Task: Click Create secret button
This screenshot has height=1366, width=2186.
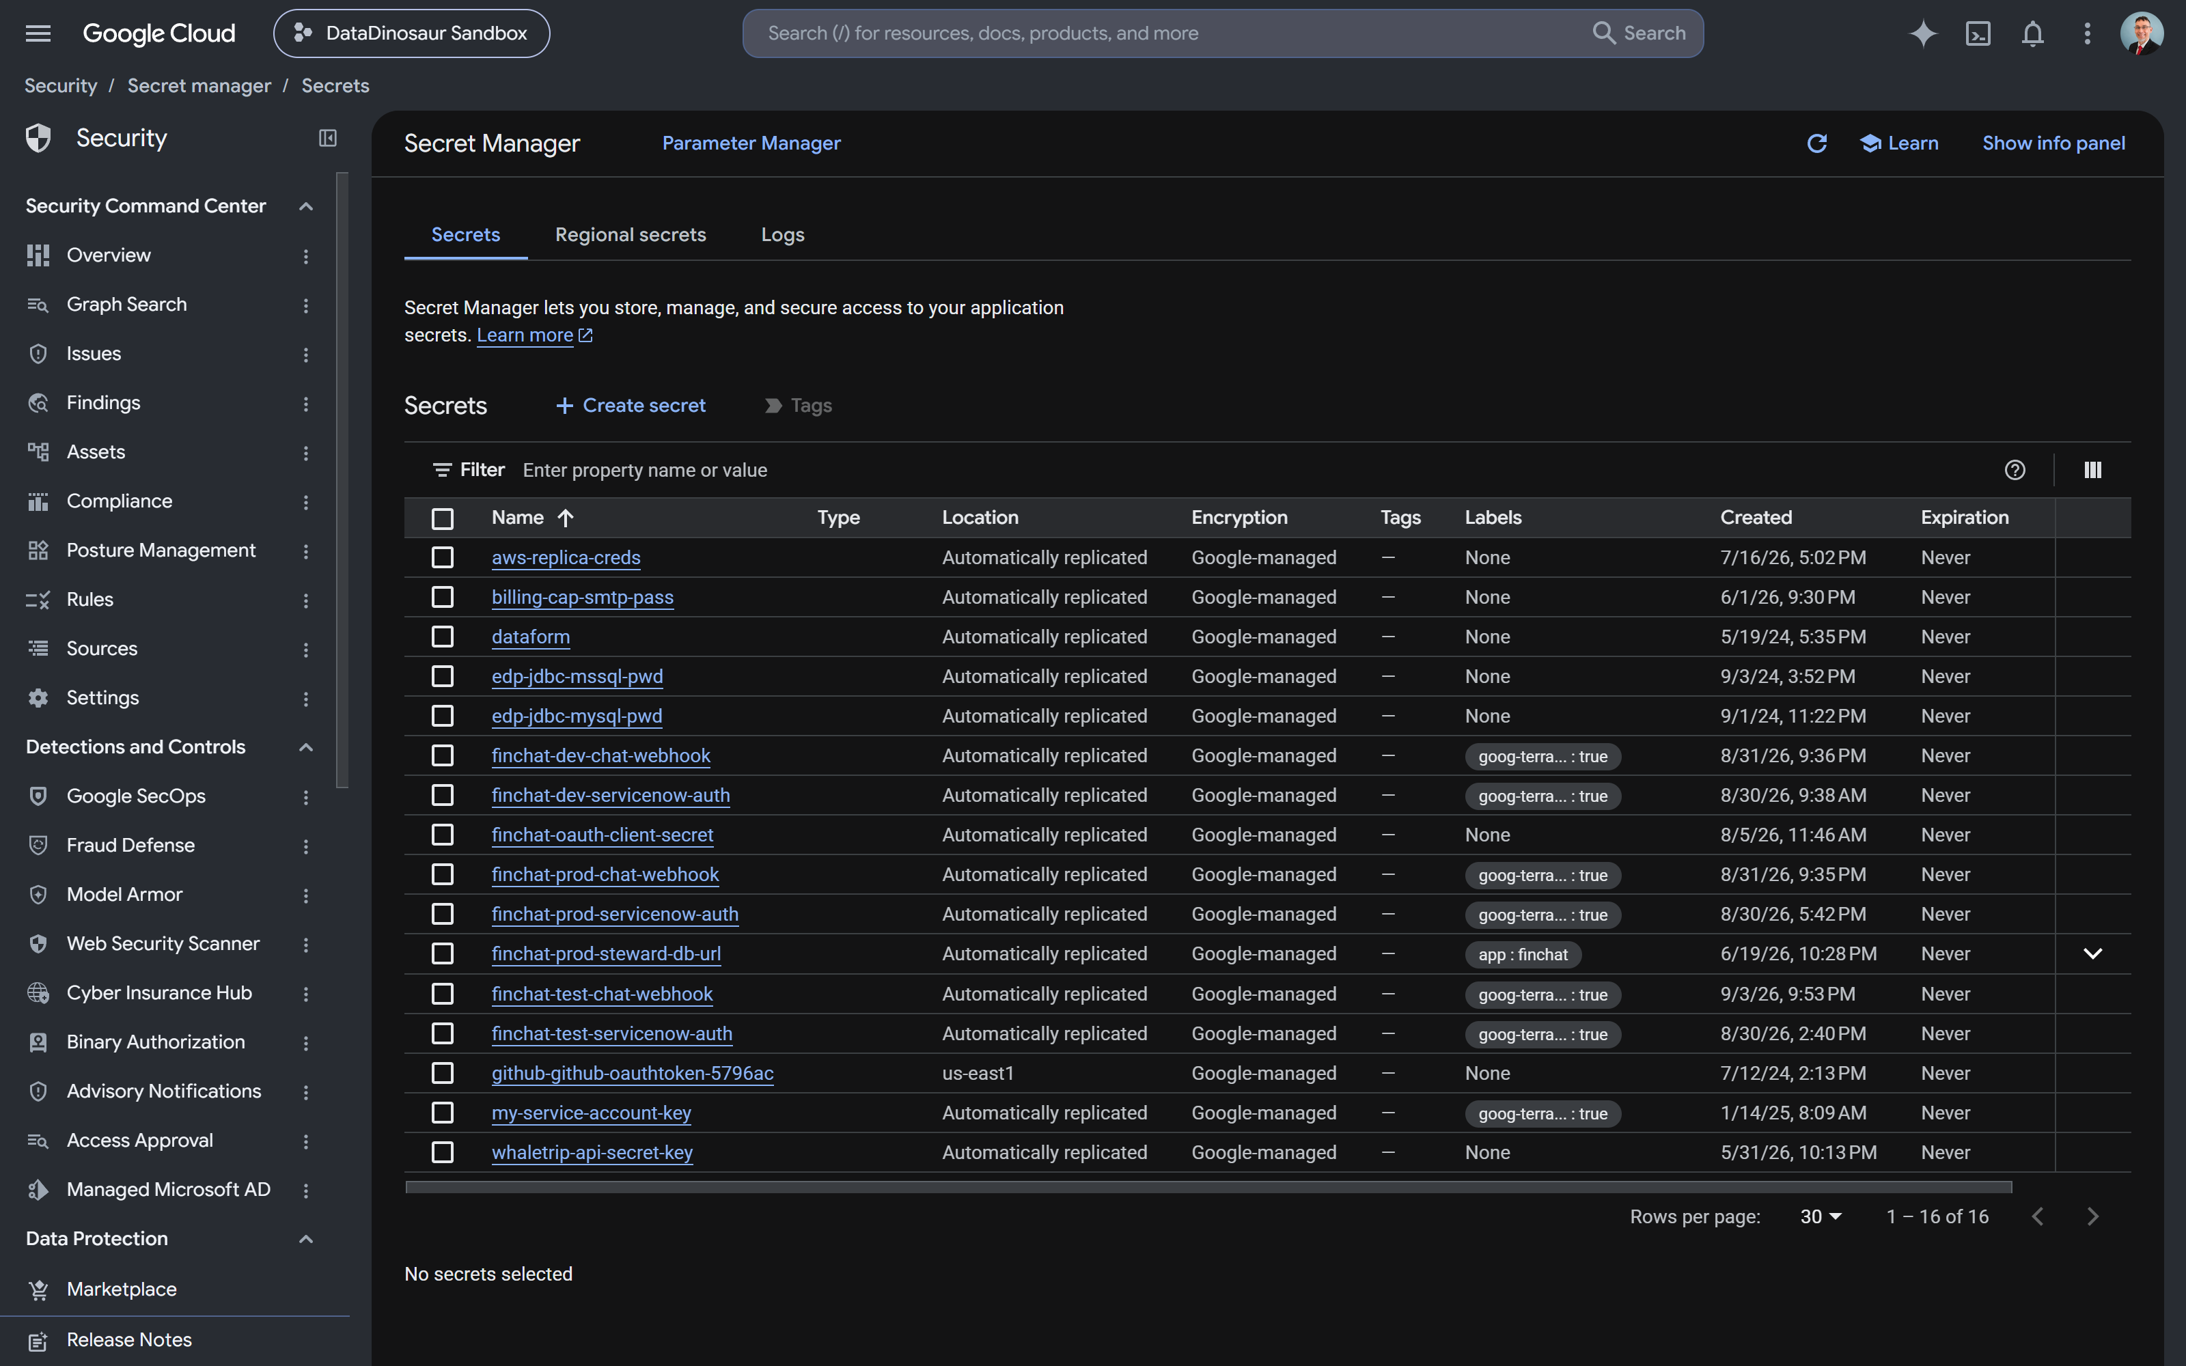Action: click(x=631, y=406)
